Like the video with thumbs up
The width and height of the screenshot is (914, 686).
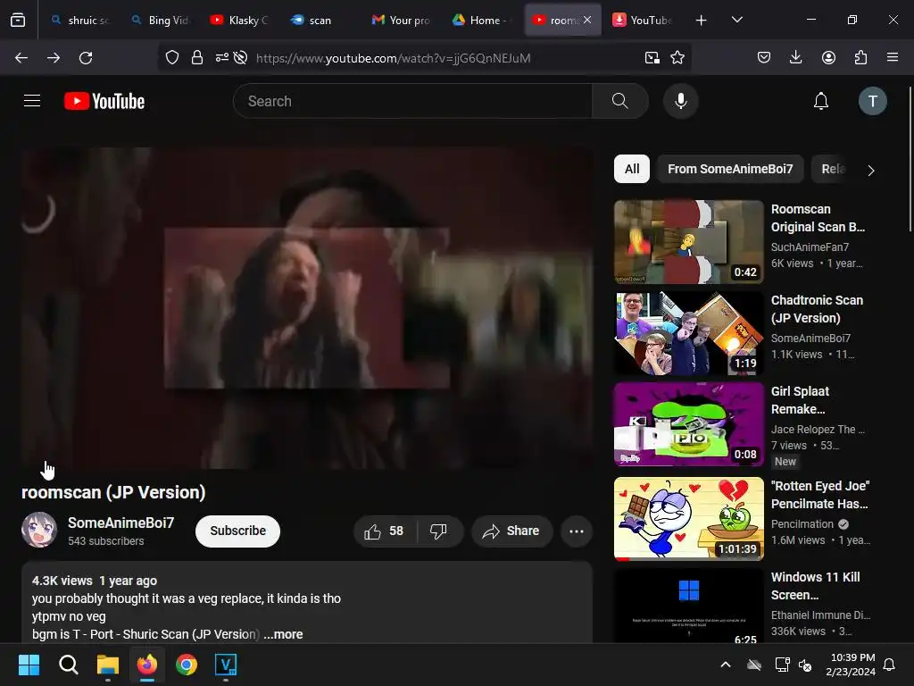[384, 531]
